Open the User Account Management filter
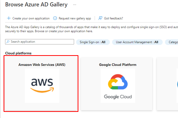178x118 pixels. 137,42
